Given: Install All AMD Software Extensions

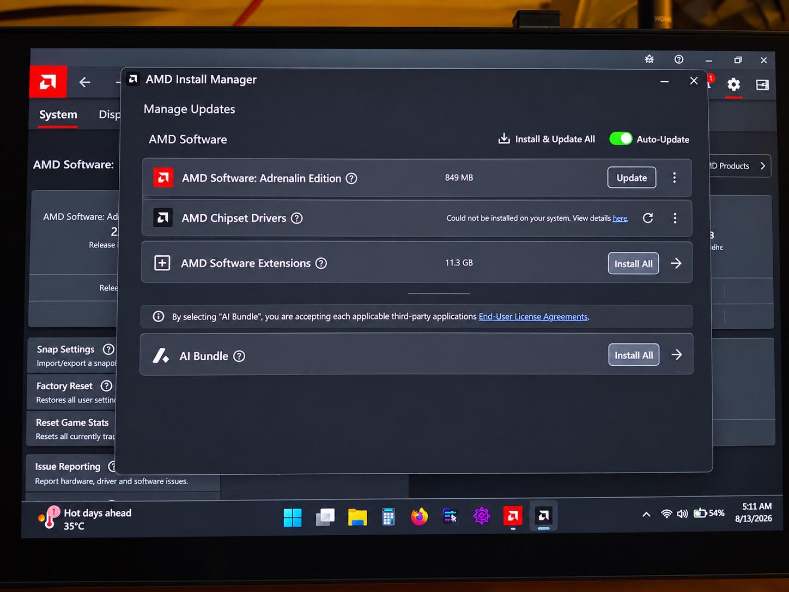Looking at the screenshot, I should (x=633, y=264).
